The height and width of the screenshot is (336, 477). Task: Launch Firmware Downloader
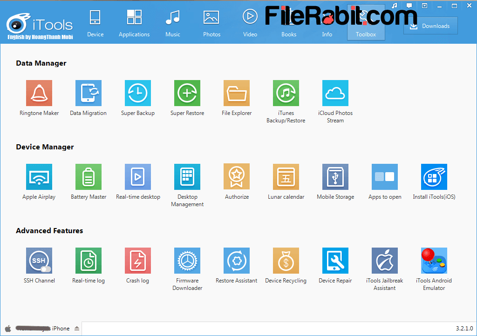click(x=187, y=261)
